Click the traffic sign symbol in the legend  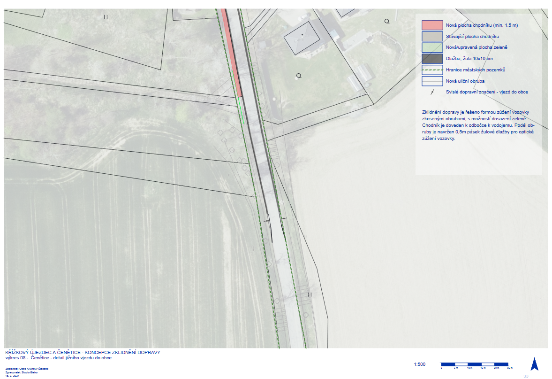432,92
